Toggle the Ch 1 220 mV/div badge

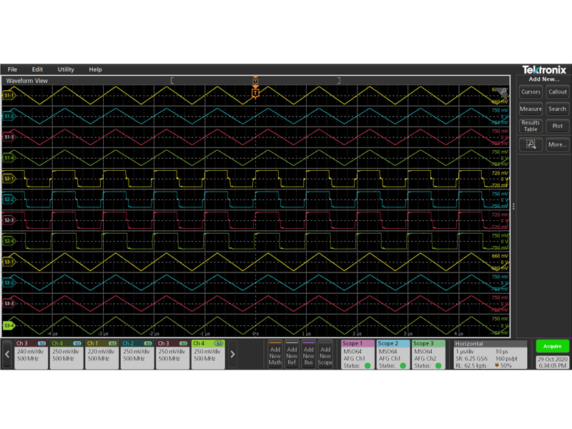click(x=102, y=354)
